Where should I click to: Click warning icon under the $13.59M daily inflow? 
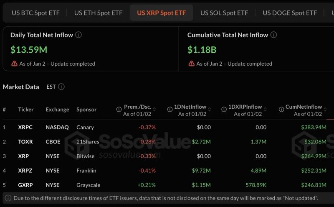[15, 64]
